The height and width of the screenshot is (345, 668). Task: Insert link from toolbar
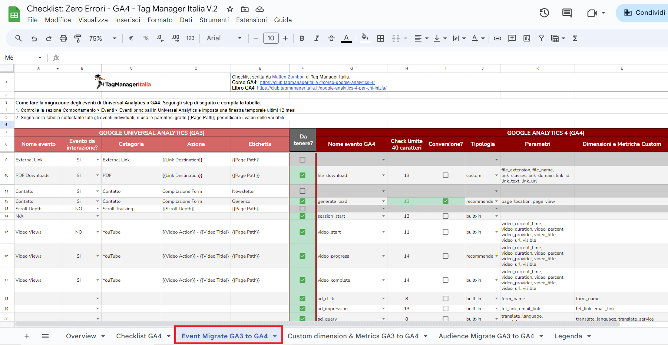tap(497, 38)
